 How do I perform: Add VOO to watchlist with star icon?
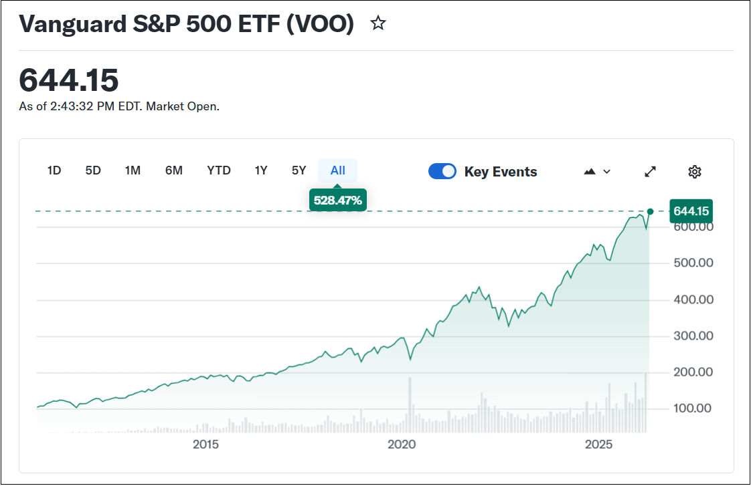coord(378,24)
